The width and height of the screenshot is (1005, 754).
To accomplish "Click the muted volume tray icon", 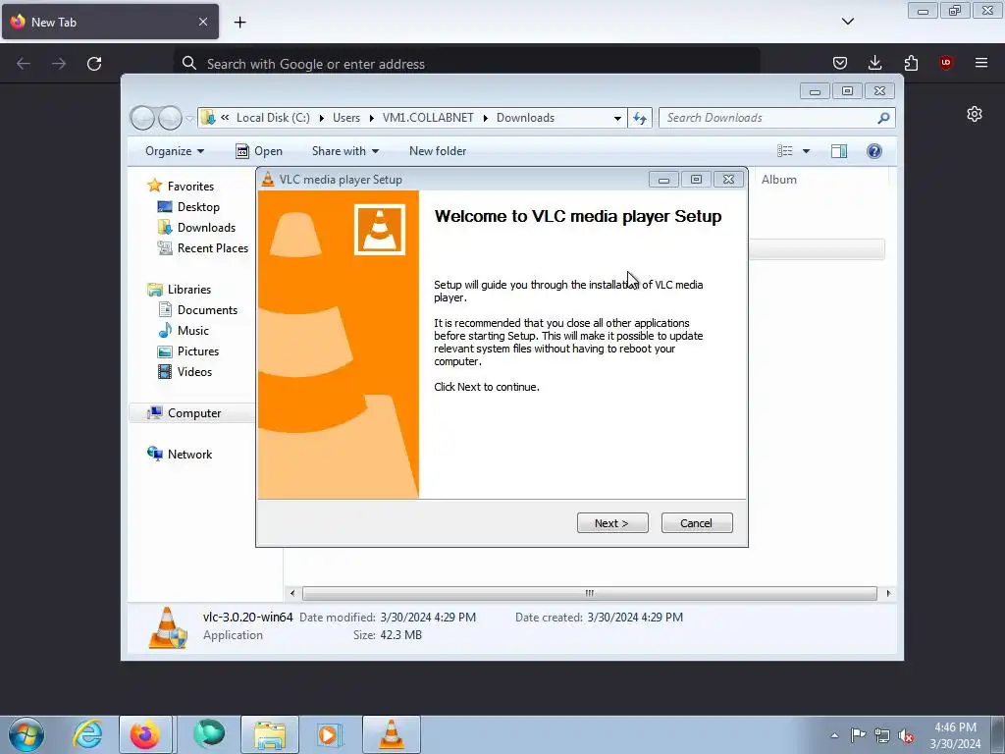I will coord(906,735).
